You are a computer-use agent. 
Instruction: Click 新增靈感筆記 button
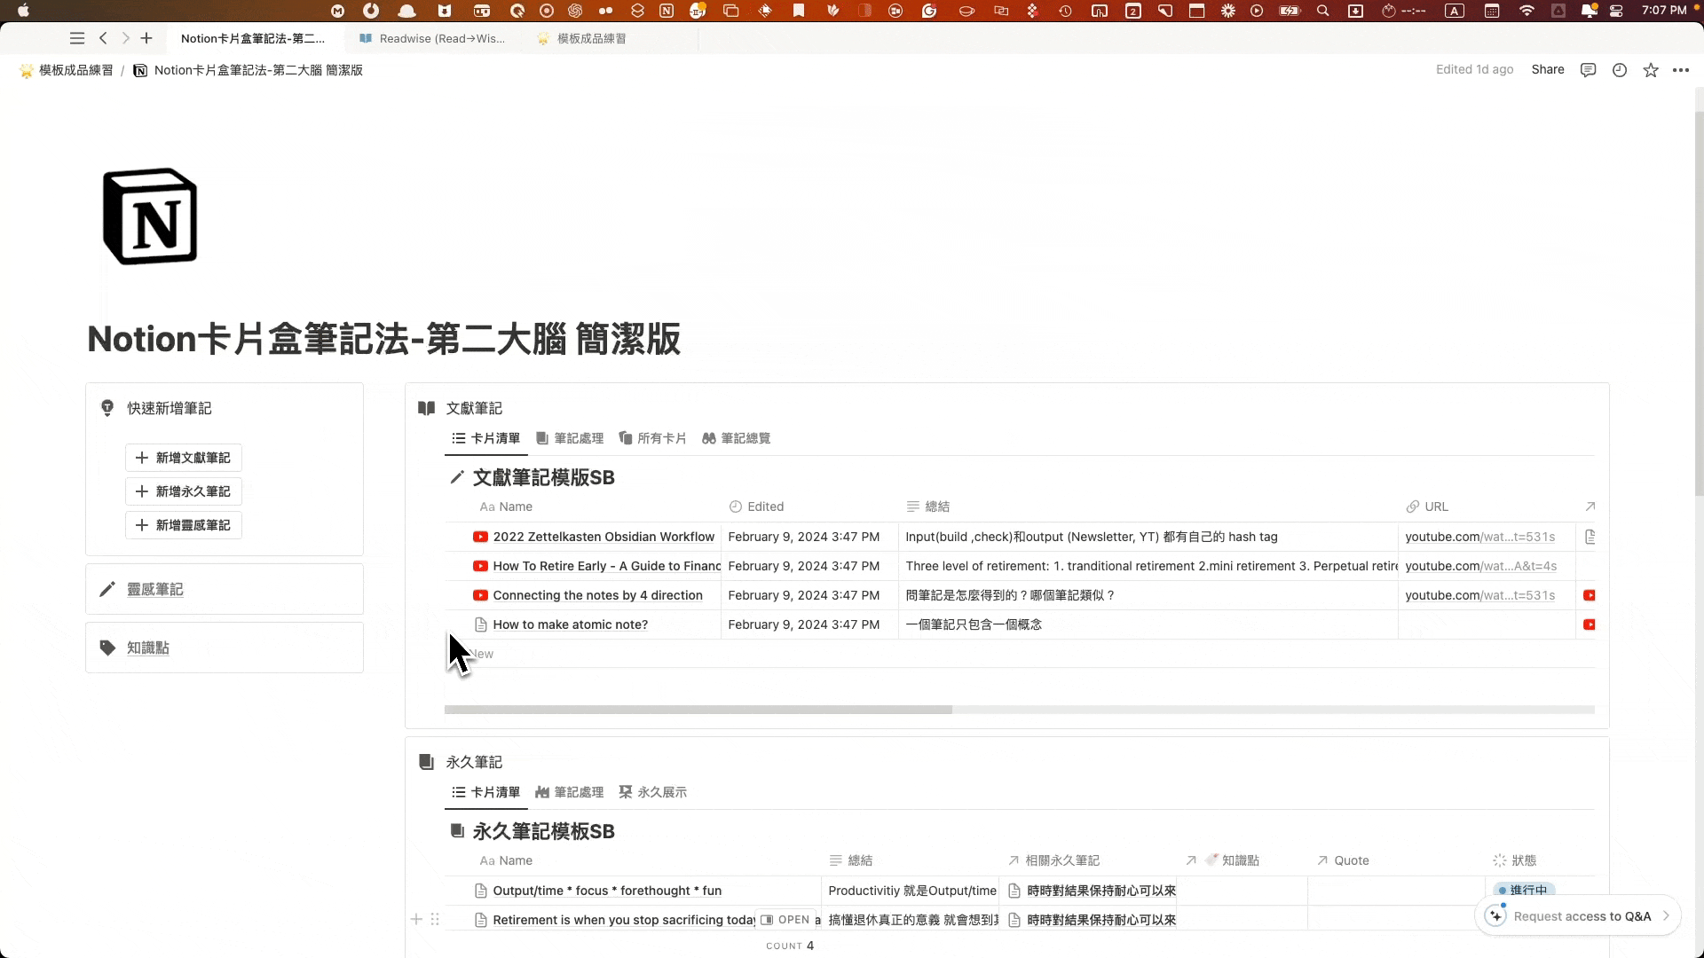(183, 525)
